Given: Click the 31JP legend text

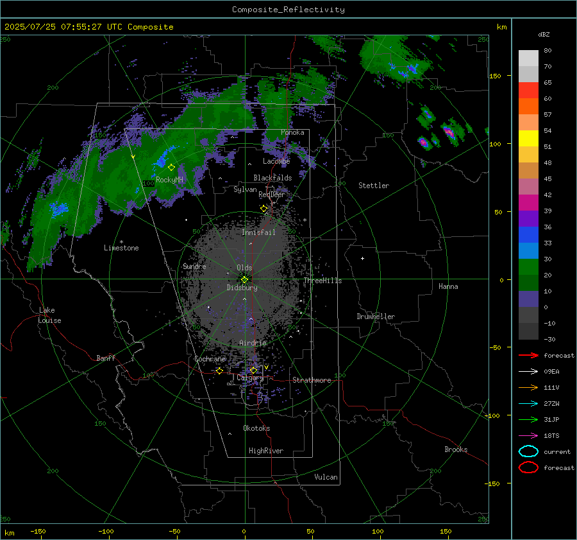Looking at the screenshot, I should [551, 419].
